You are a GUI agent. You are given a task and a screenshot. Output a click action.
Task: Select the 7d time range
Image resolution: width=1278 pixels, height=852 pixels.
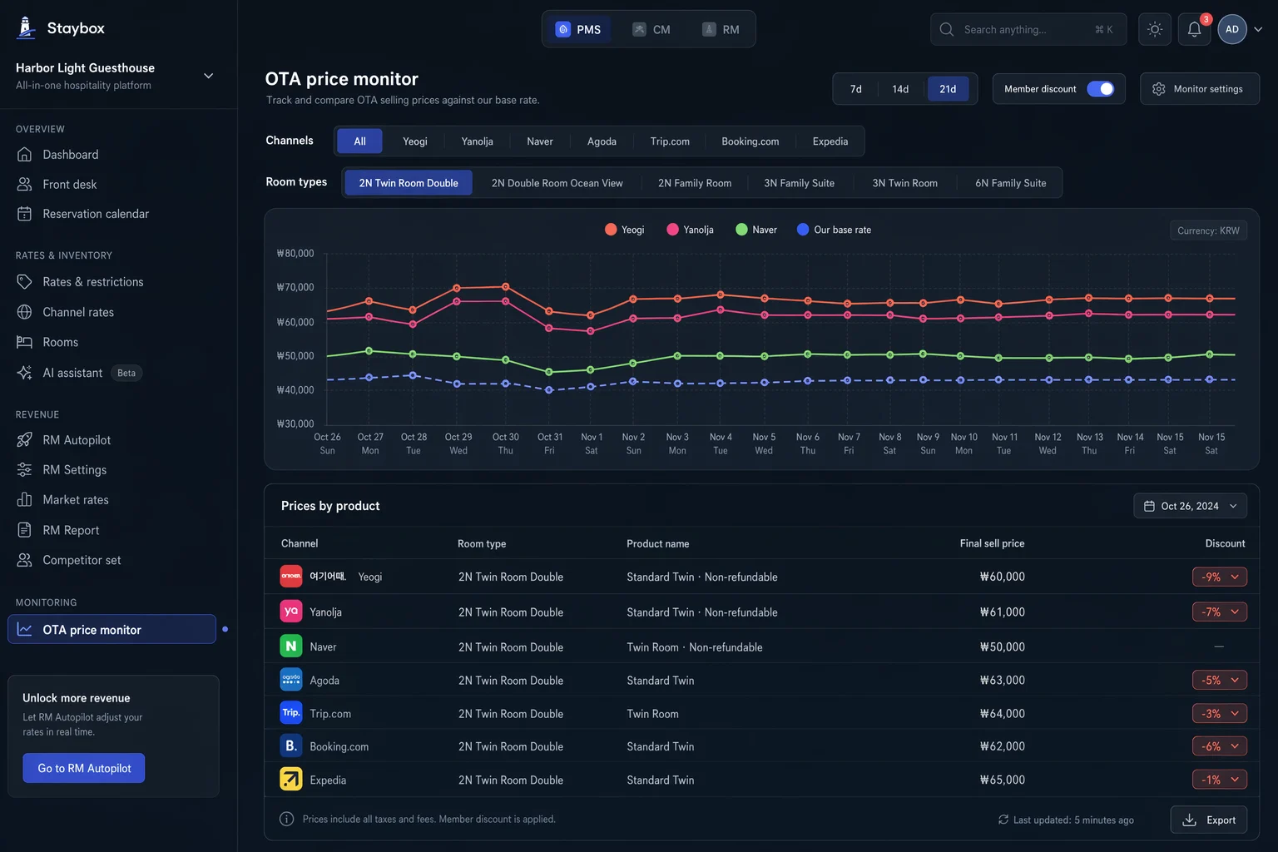[x=856, y=89]
